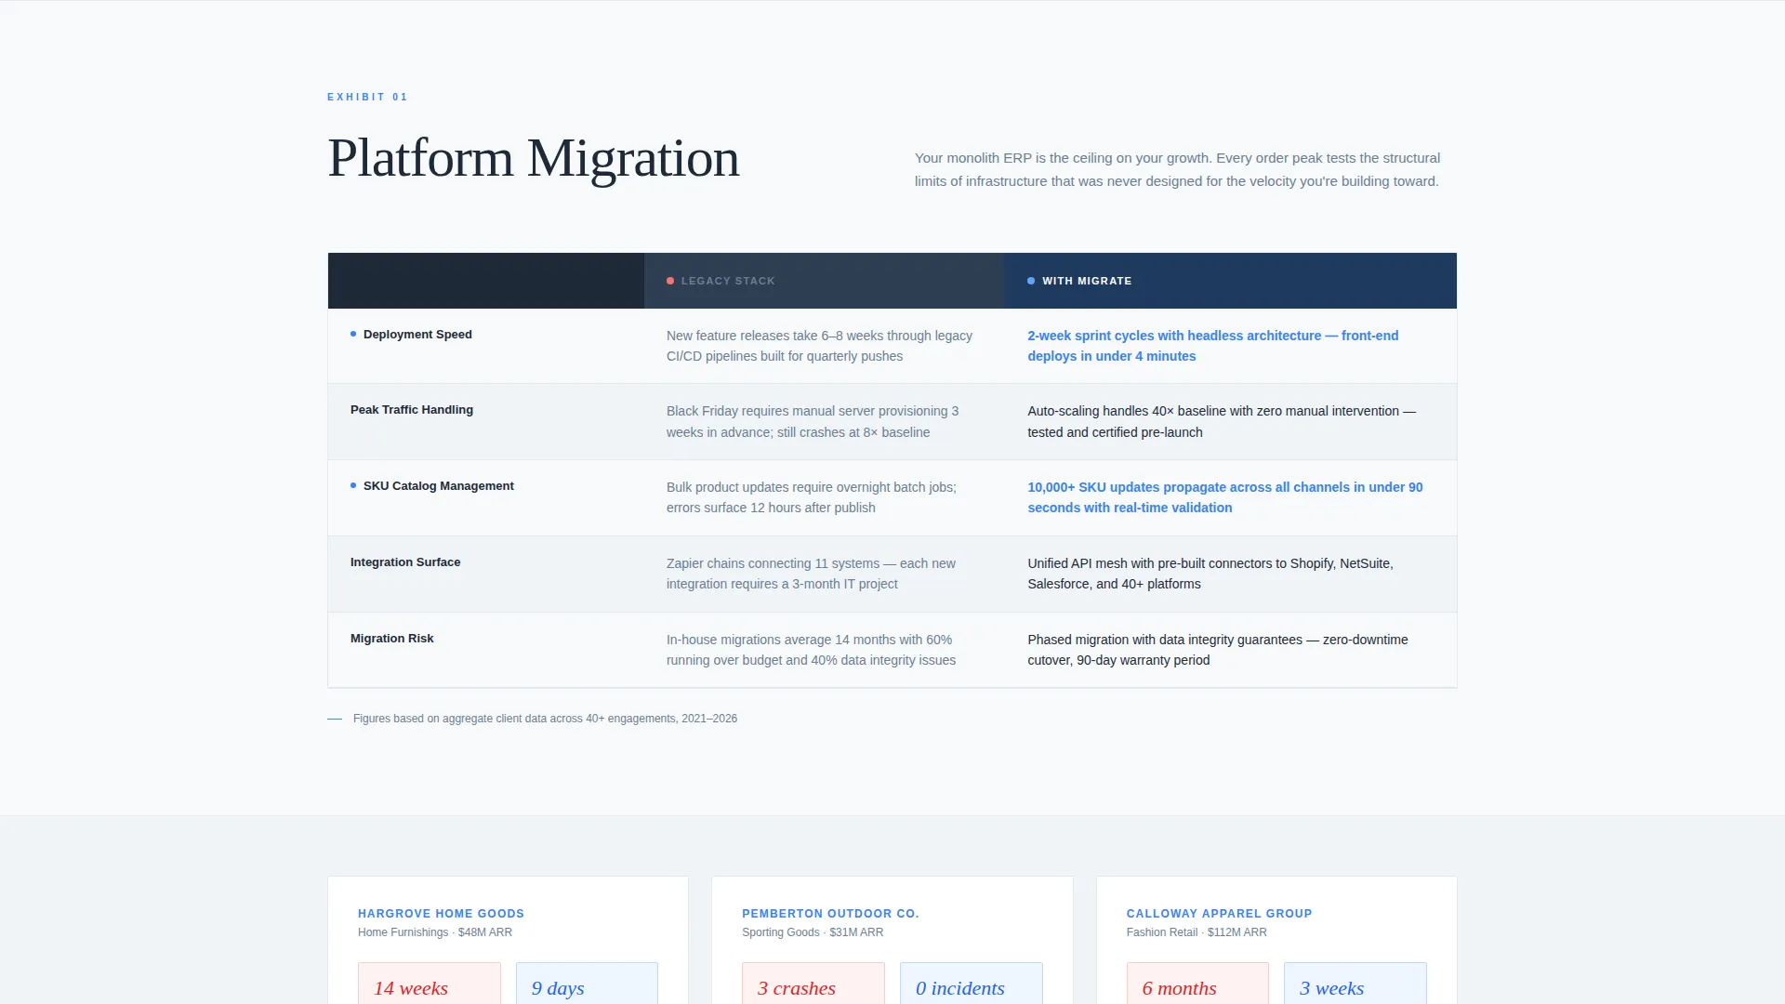1785x1004 pixels.
Task: Click the 'Figures based on aggregate client data' footnote
Action: [x=545, y=719]
